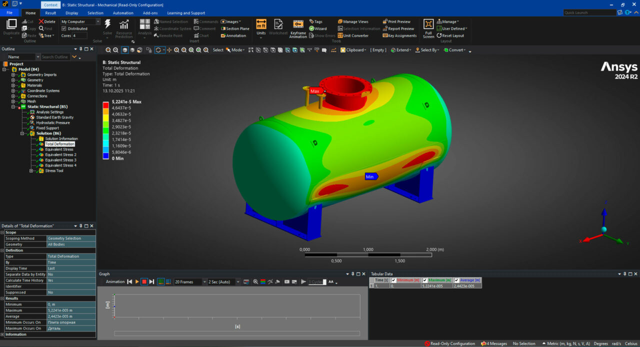The image size is (640, 347).
Task: Open the Unit Converter tool
Action: tap(353, 35)
